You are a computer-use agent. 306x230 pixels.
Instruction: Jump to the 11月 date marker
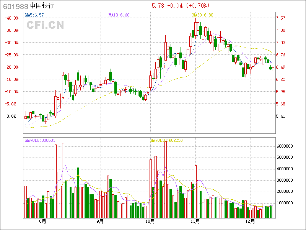pyautogui.click(x=195, y=221)
